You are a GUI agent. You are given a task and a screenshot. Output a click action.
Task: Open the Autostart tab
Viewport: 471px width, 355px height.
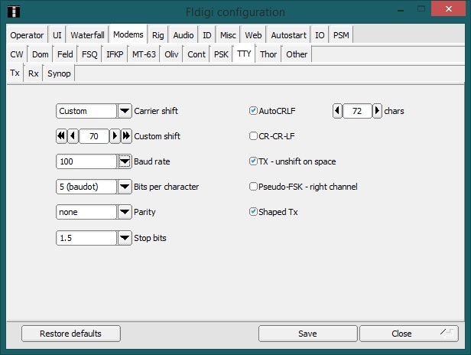pyautogui.click(x=289, y=35)
